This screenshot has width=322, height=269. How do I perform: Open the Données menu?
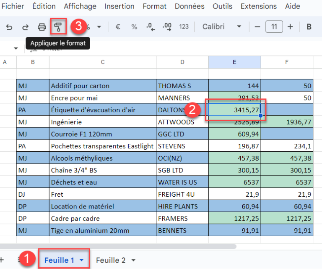190,6
